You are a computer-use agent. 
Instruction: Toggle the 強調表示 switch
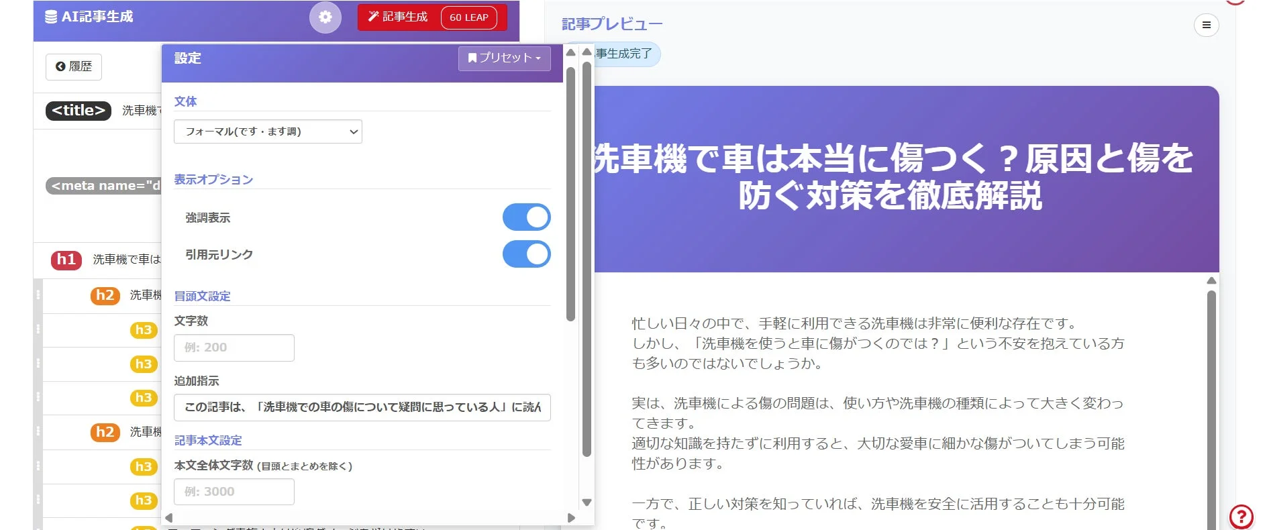pos(527,217)
